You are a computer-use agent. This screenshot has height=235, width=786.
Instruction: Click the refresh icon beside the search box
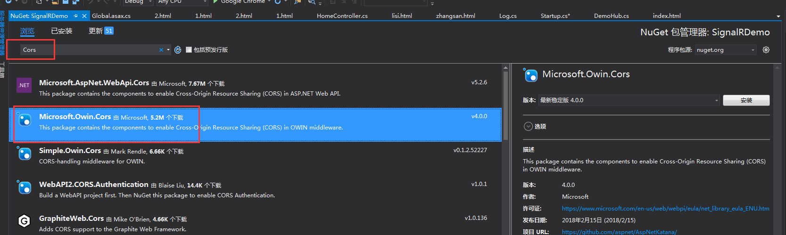[178, 50]
